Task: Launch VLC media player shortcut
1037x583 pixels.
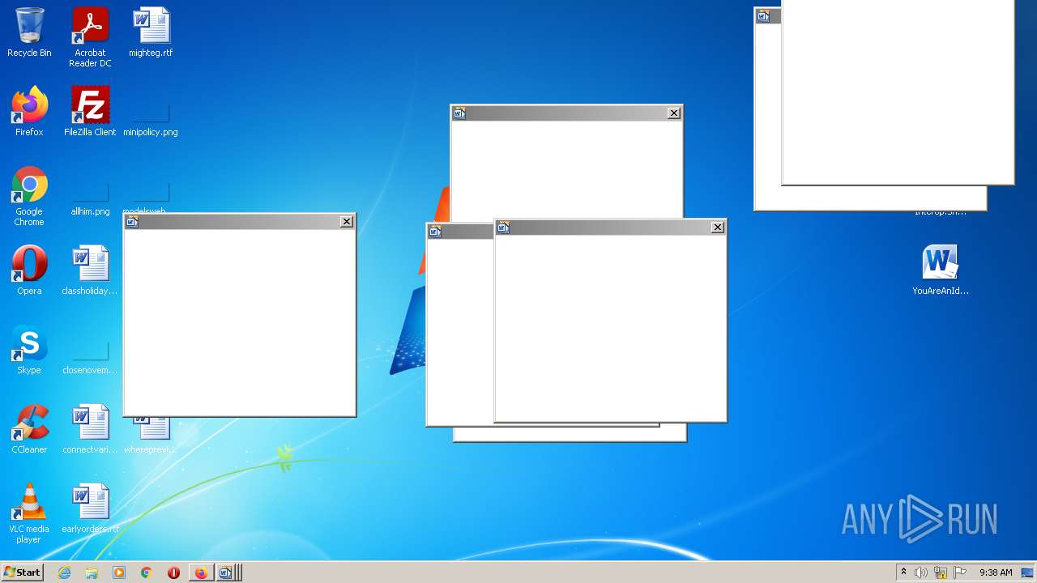Action: click(x=29, y=513)
